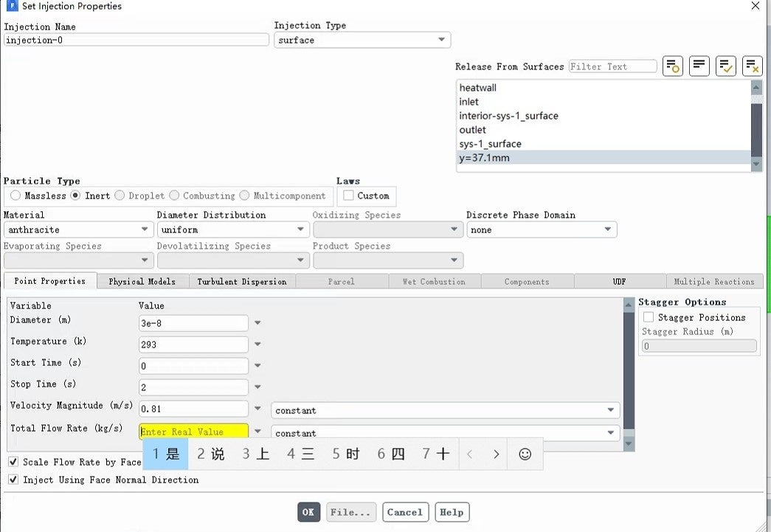The image size is (771, 532).
Task: Go to next IME candidate page
Action: click(x=497, y=454)
